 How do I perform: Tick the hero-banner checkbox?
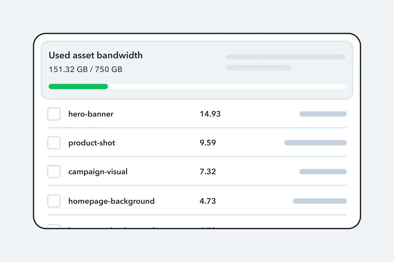tap(54, 114)
